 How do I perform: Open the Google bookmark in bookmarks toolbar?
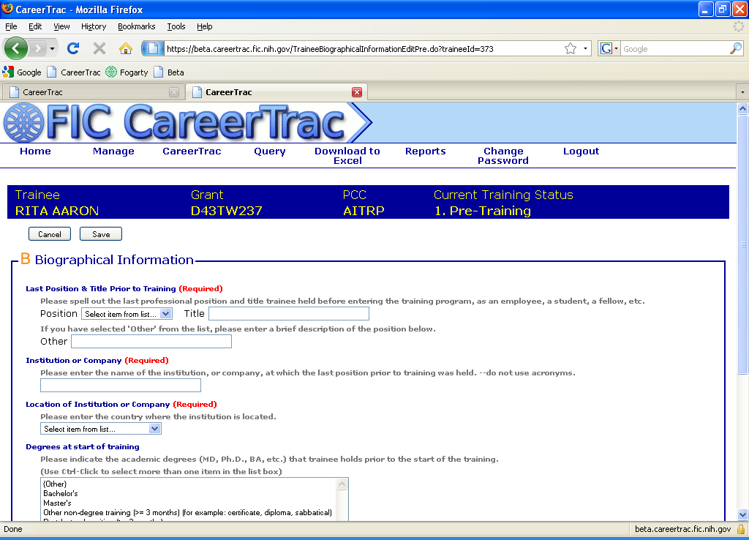point(22,72)
